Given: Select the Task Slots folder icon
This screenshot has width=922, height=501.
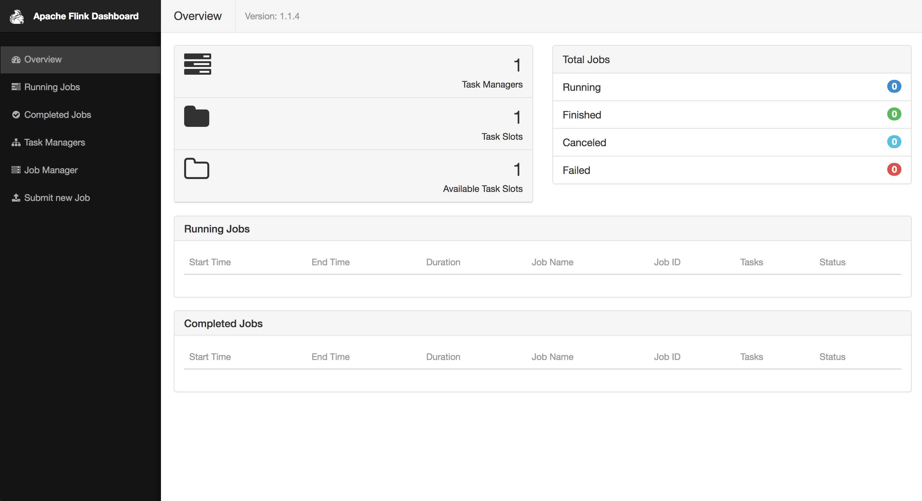Looking at the screenshot, I should (197, 116).
